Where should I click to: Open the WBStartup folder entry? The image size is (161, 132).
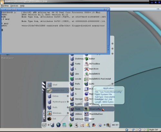76,119
